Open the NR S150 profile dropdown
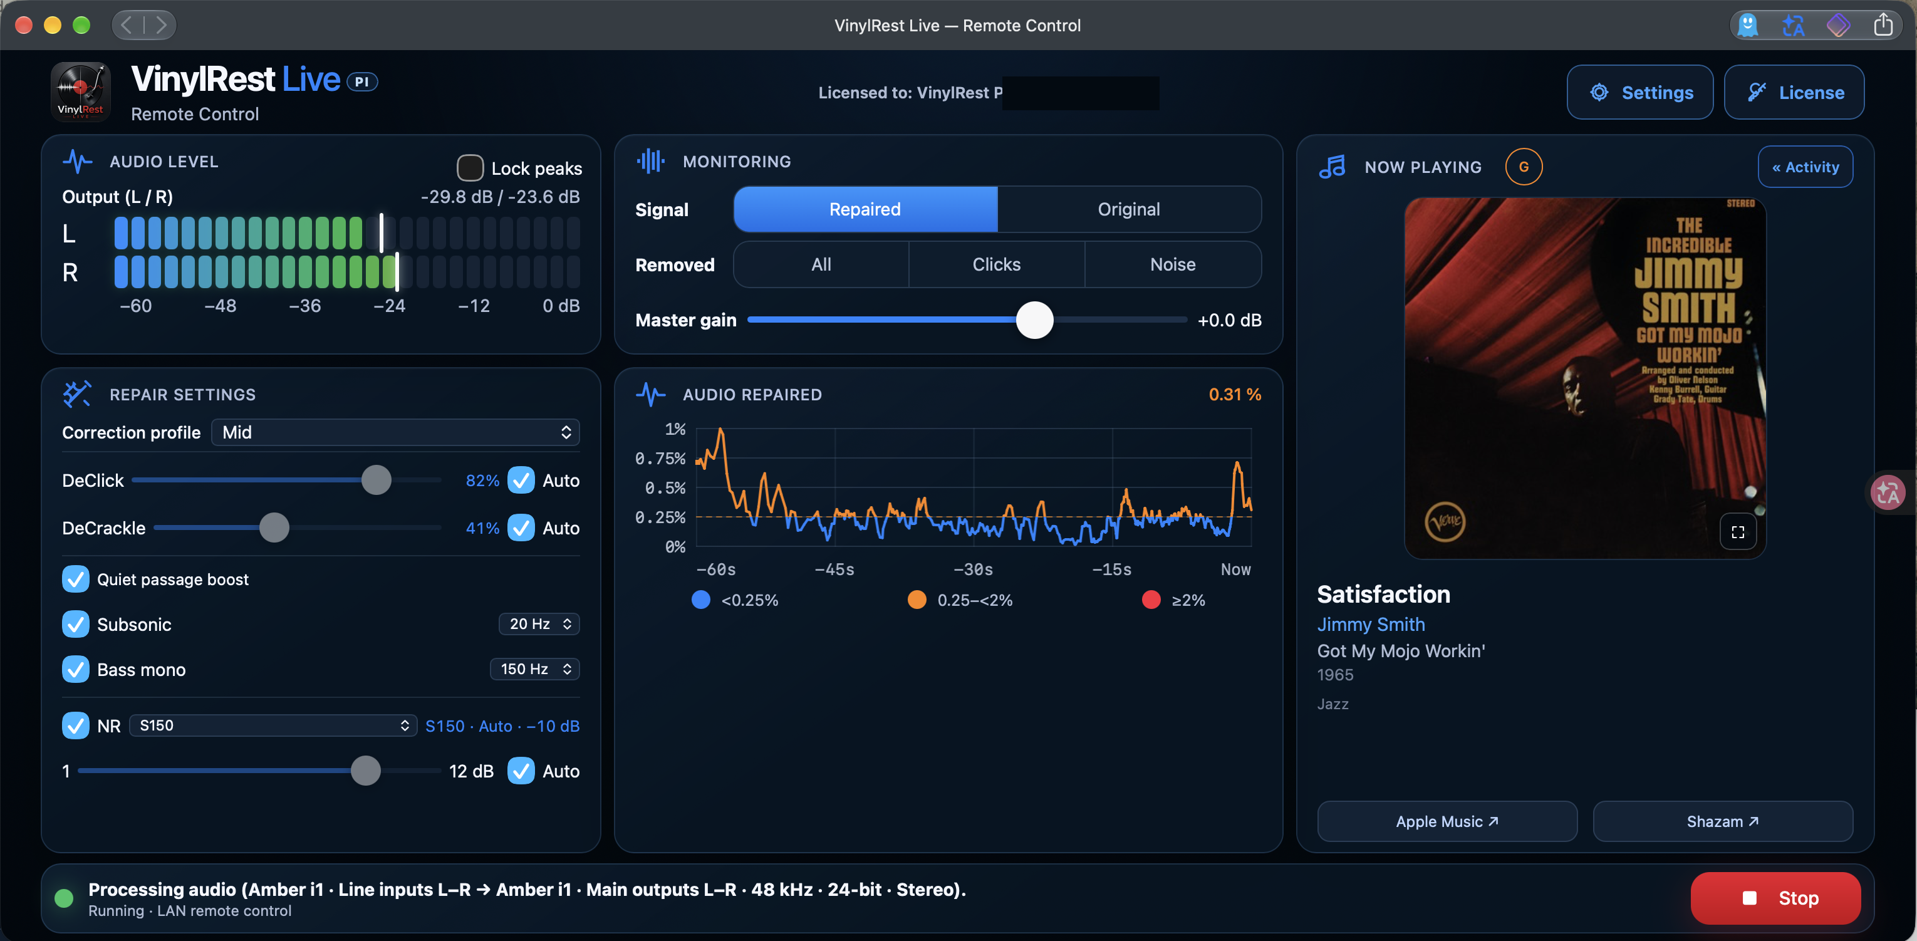This screenshot has height=941, width=1917. [273, 726]
